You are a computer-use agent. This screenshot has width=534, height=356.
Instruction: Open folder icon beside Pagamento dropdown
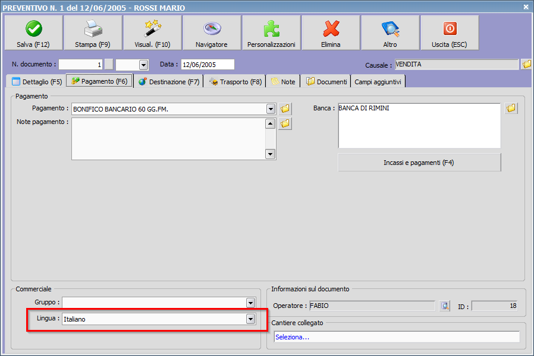point(285,109)
